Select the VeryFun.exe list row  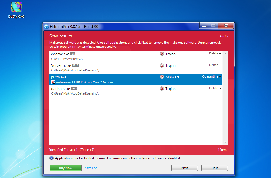point(136,68)
